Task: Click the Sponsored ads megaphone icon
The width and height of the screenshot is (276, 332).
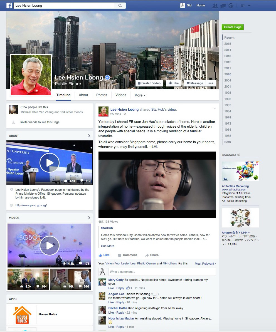Action: 239,155
